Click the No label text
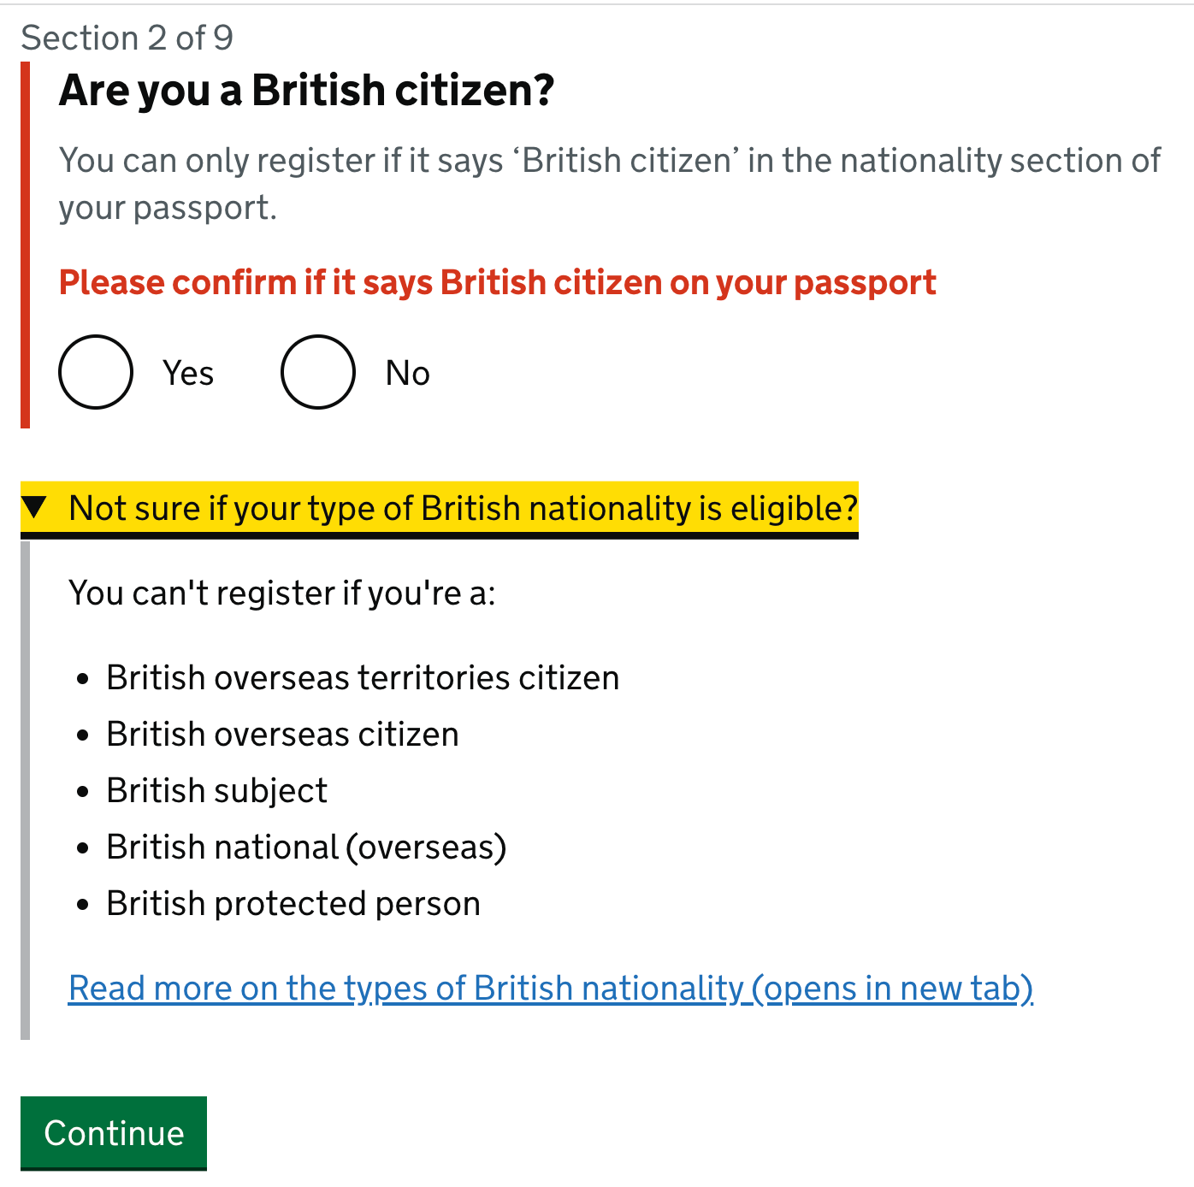The image size is (1194, 1187). [408, 374]
